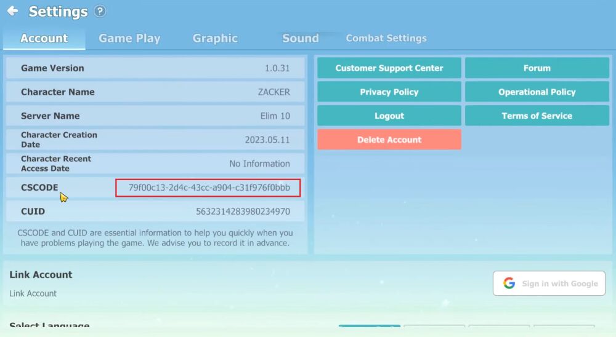
Task: Open the Customer Support Center
Action: click(x=389, y=68)
